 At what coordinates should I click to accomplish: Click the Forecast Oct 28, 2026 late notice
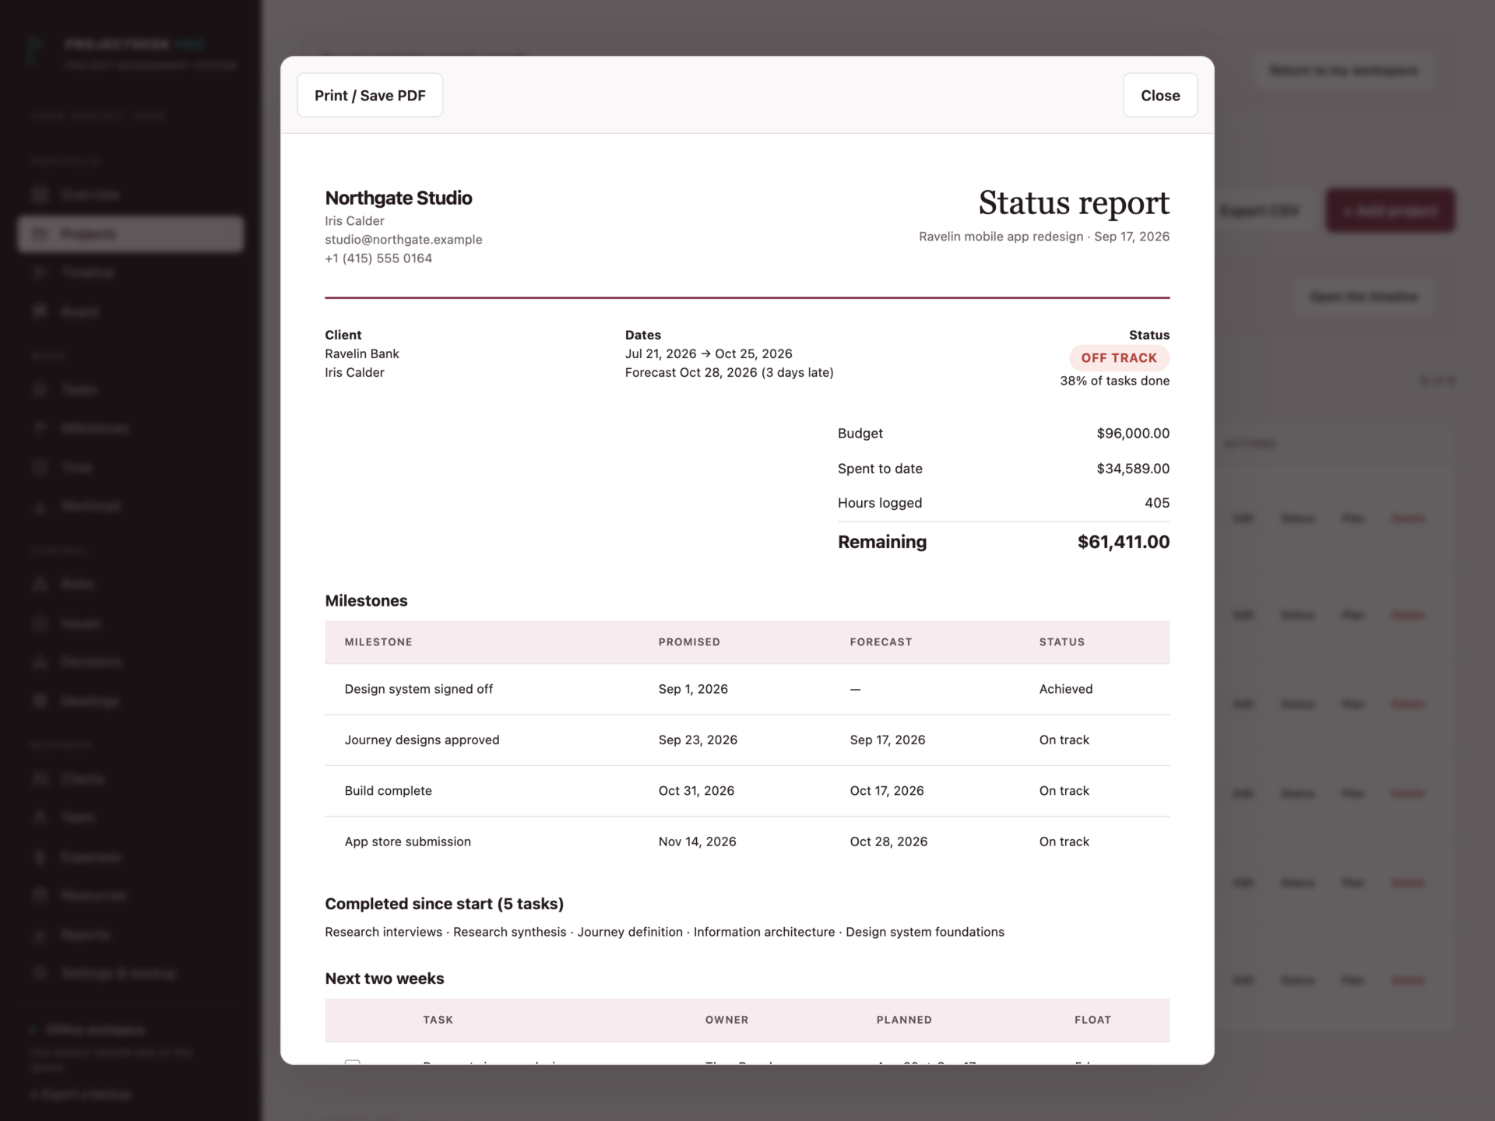(729, 373)
